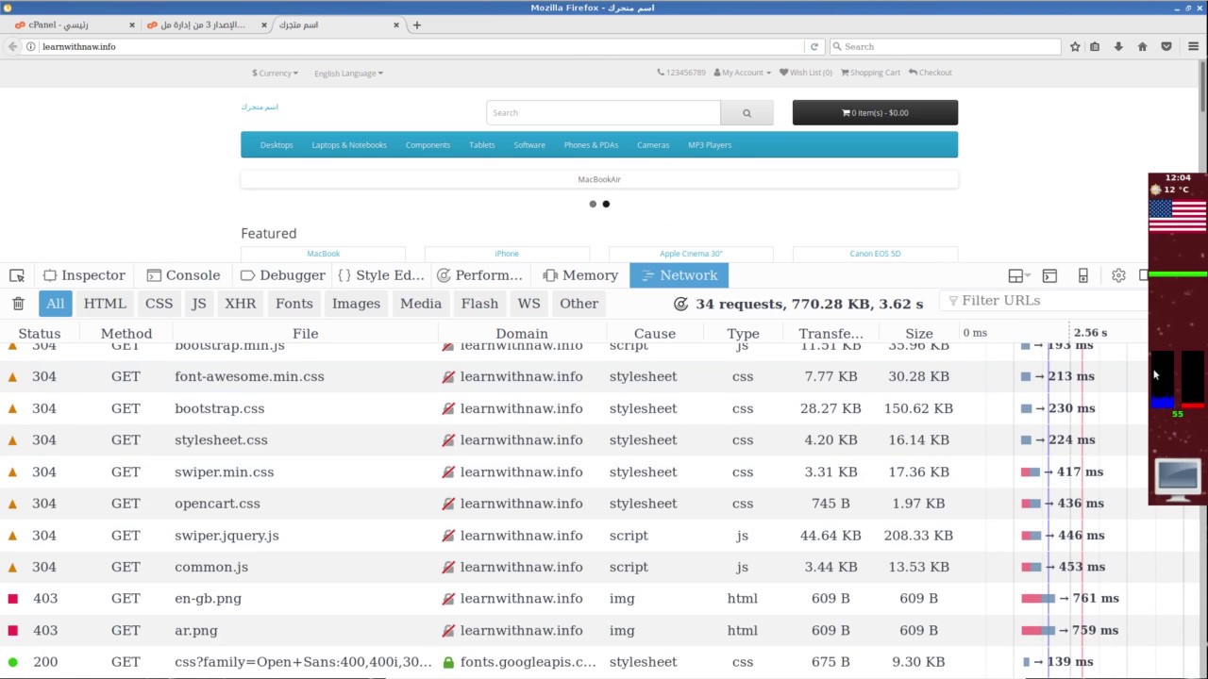The height and width of the screenshot is (679, 1208).
Task: Toggle the CSS request filter
Action: (x=159, y=304)
